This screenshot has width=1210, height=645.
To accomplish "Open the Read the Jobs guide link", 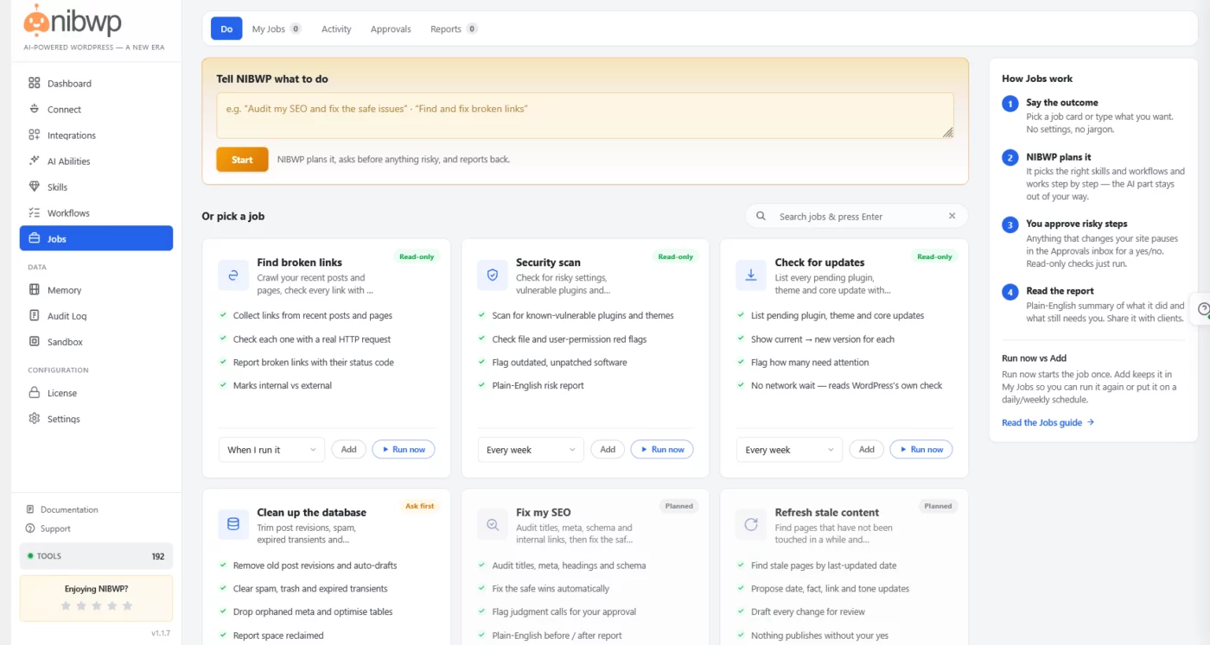I will point(1048,423).
